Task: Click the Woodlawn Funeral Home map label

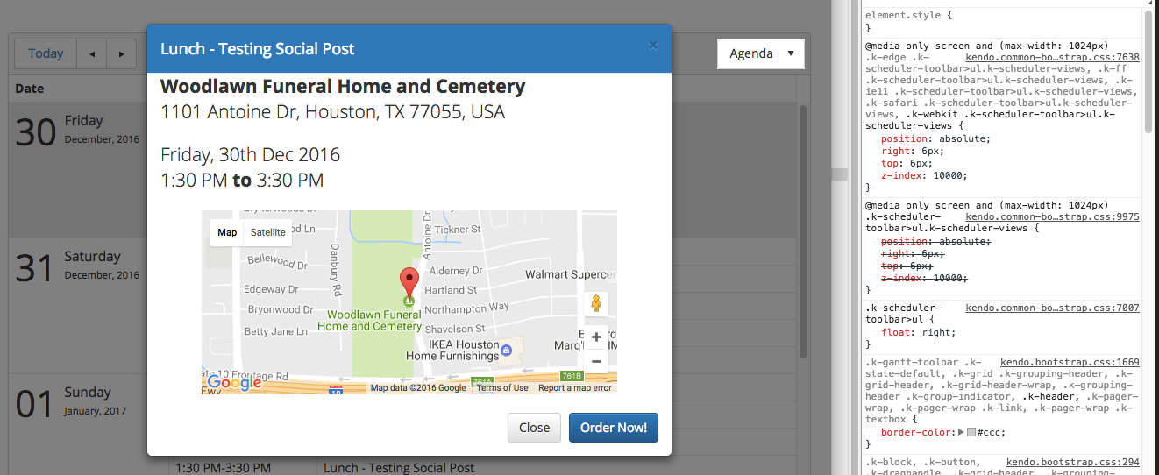Action: click(x=369, y=320)
